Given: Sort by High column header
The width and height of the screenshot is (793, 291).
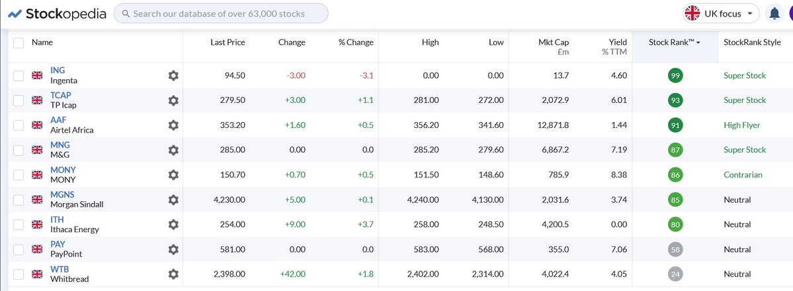Looking at the screenshot, I should click(x=431, y=43).
